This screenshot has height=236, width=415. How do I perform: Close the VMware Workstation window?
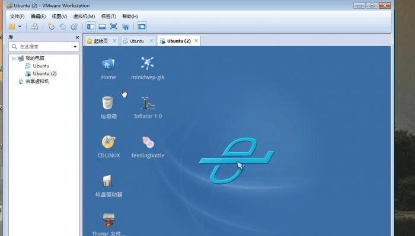[x=385, y=5]
